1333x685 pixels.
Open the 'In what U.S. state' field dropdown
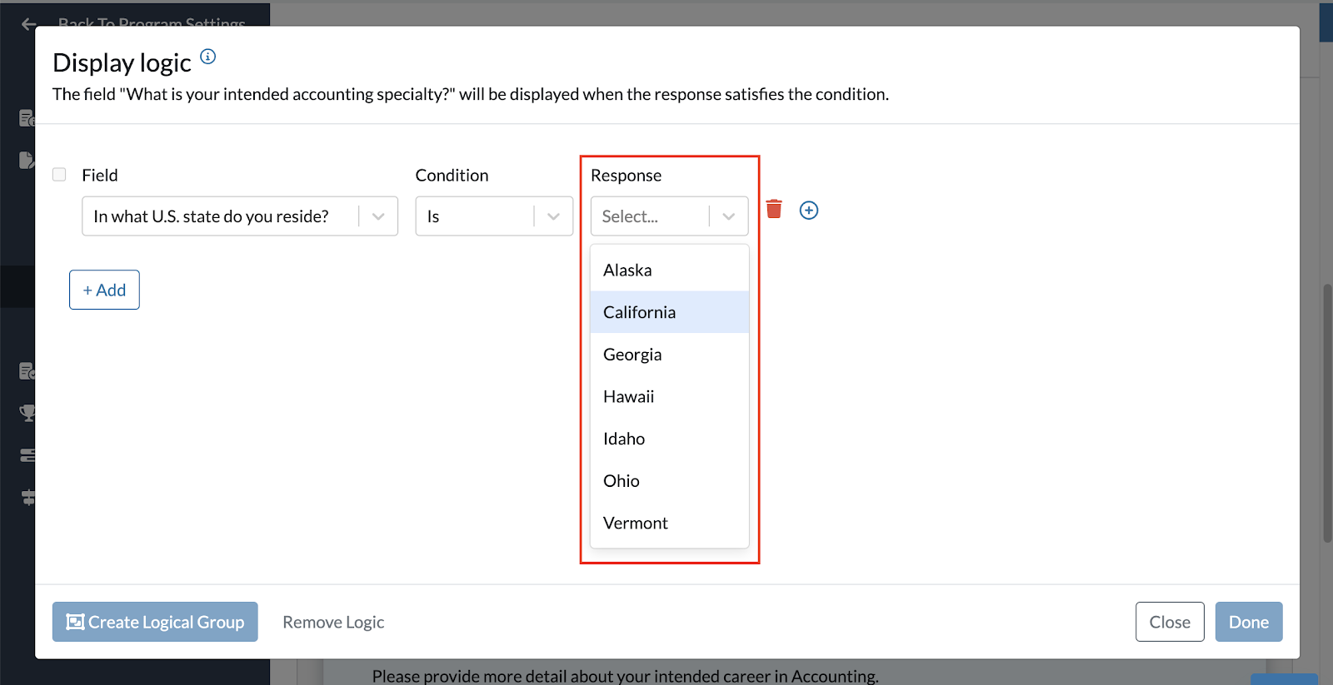(239, 216)
